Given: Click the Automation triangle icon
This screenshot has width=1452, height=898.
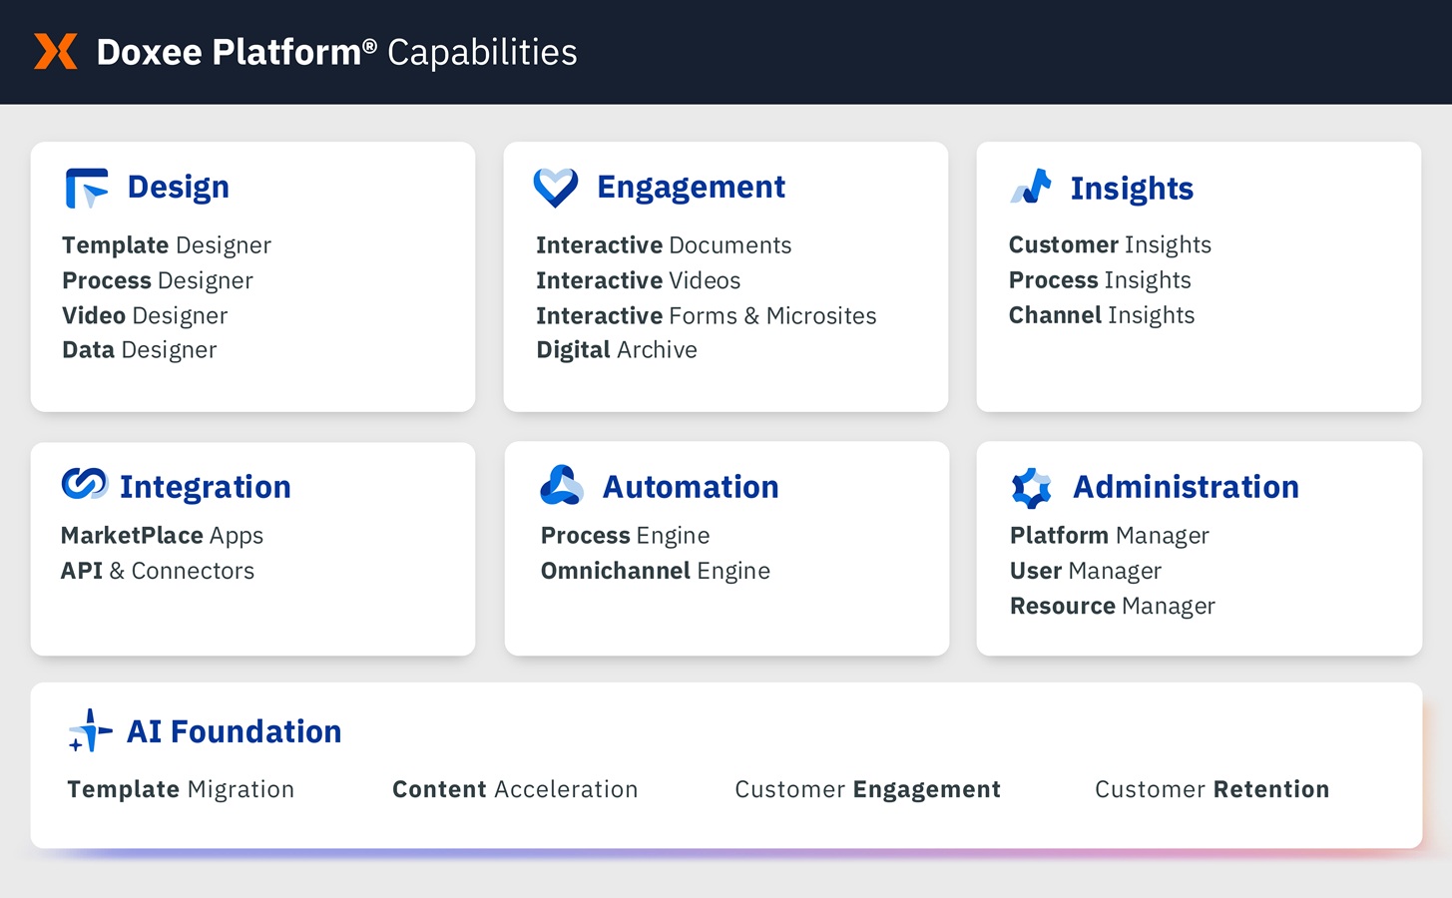Looking at the screenshot, I should tap(562, 486).
